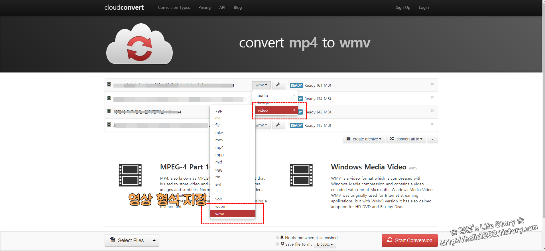Select swf video format
This screenshot has width=545, height=251.
(232, 184)
